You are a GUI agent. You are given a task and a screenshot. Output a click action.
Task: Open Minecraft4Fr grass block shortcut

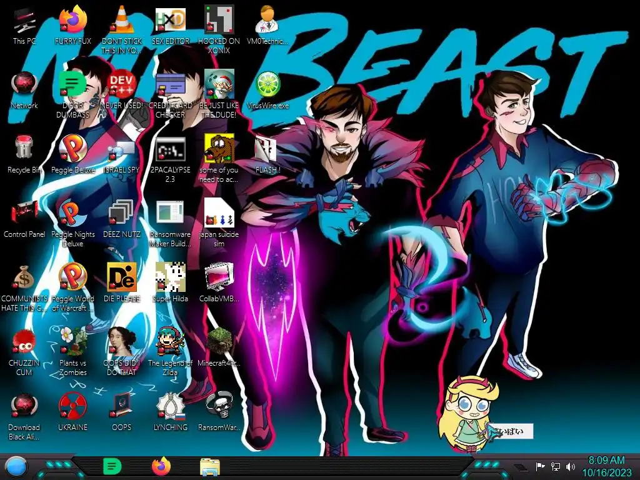click(x=219, y=347)
